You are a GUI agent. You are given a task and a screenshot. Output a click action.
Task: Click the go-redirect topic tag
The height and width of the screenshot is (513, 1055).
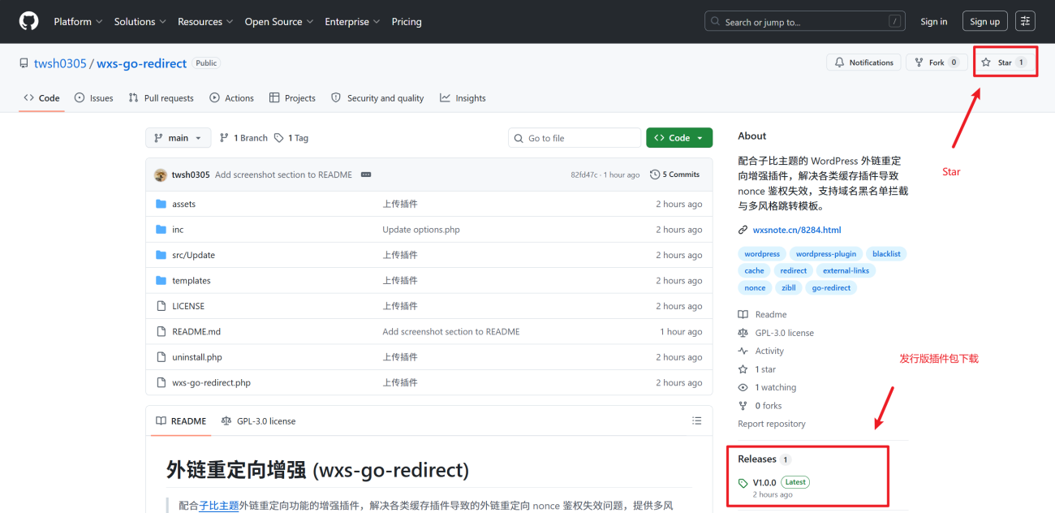click(832, 288)
